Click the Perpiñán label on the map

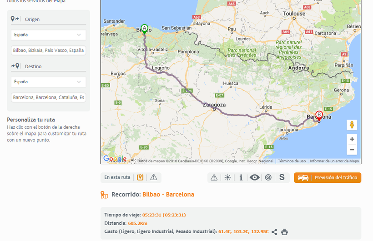coord(344,65)
